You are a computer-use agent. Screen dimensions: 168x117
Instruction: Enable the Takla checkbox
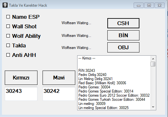(8, 45)
